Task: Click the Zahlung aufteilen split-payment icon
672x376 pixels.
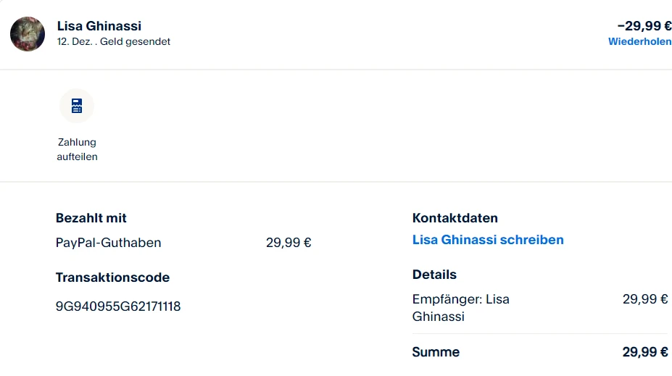Action: (x=77, y=106)
